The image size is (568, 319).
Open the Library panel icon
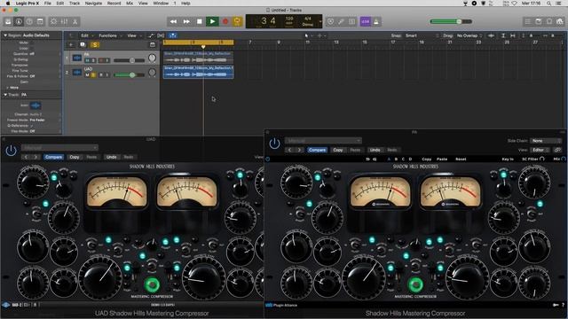coord(8,21)
